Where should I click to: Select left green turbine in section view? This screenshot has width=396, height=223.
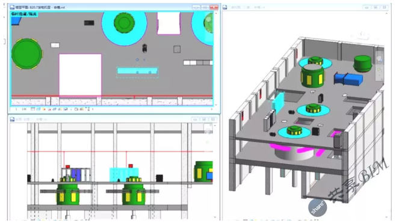[67, 194]
